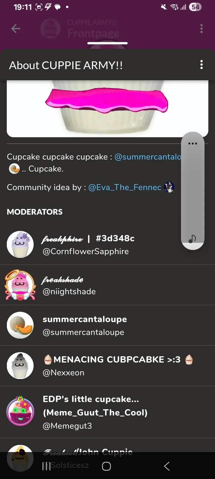Open the overflow menu beside Frontpage
Image resolution: width=215 pixels, height=479 pixels.
pos(202,29)
